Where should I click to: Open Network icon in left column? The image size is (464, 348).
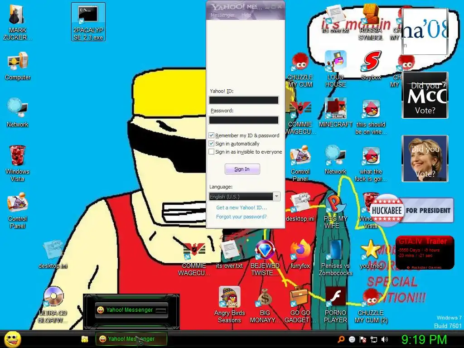[x=18, y=113]
